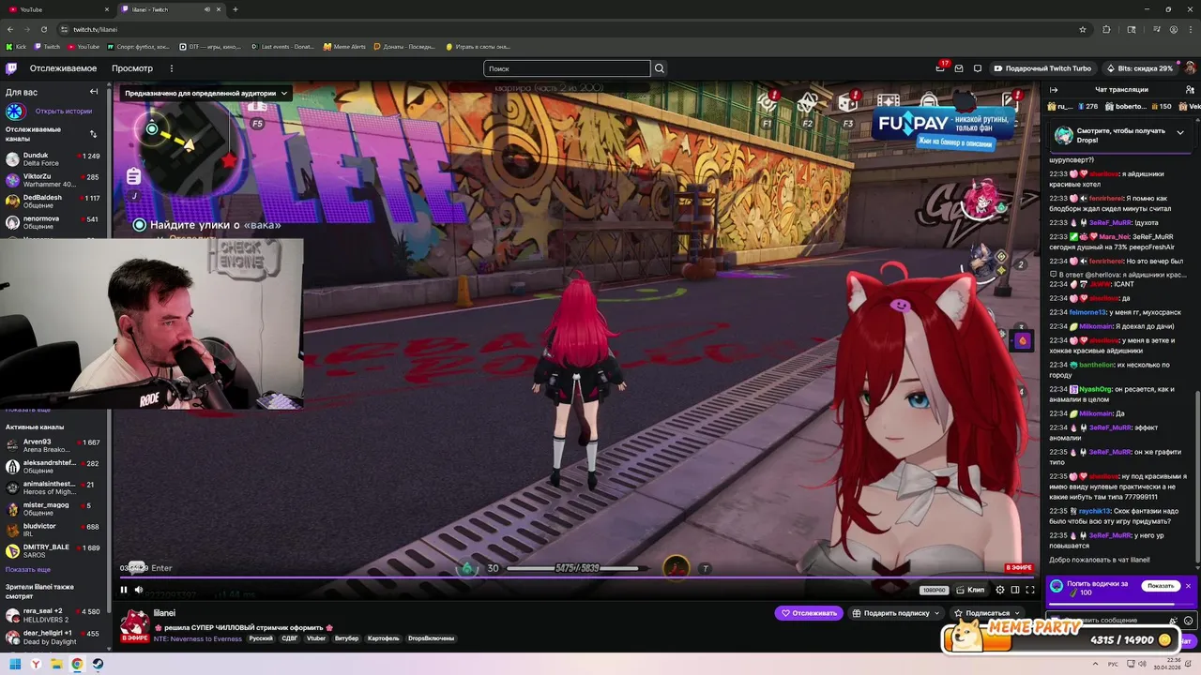Sort followed channels list
1201x675 pixels.
click(93, 134)
